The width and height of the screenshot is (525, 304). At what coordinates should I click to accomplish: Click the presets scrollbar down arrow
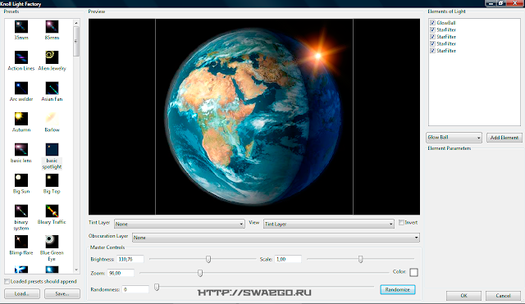click(76, 270)
